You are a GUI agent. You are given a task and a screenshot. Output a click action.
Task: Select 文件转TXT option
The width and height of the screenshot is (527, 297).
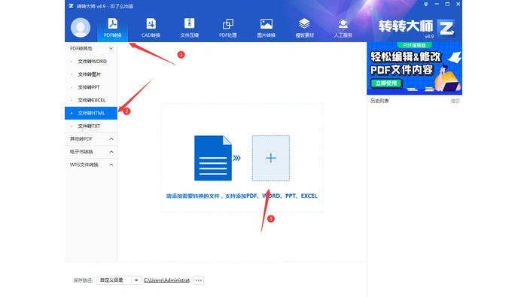(91, 126)
